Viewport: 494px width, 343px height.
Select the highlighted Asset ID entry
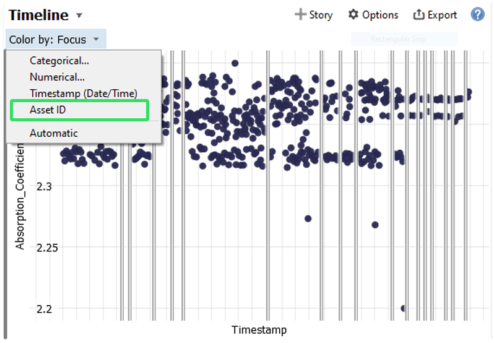(x=48, y=110)
